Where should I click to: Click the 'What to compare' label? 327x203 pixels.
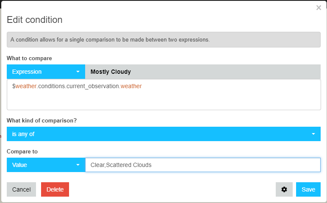coord(29,58)
